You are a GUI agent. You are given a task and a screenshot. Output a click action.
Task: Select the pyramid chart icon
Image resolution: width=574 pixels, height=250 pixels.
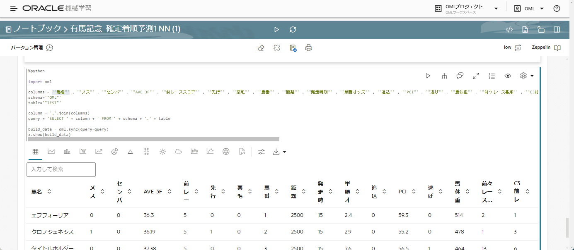click(x=130, y=152)
